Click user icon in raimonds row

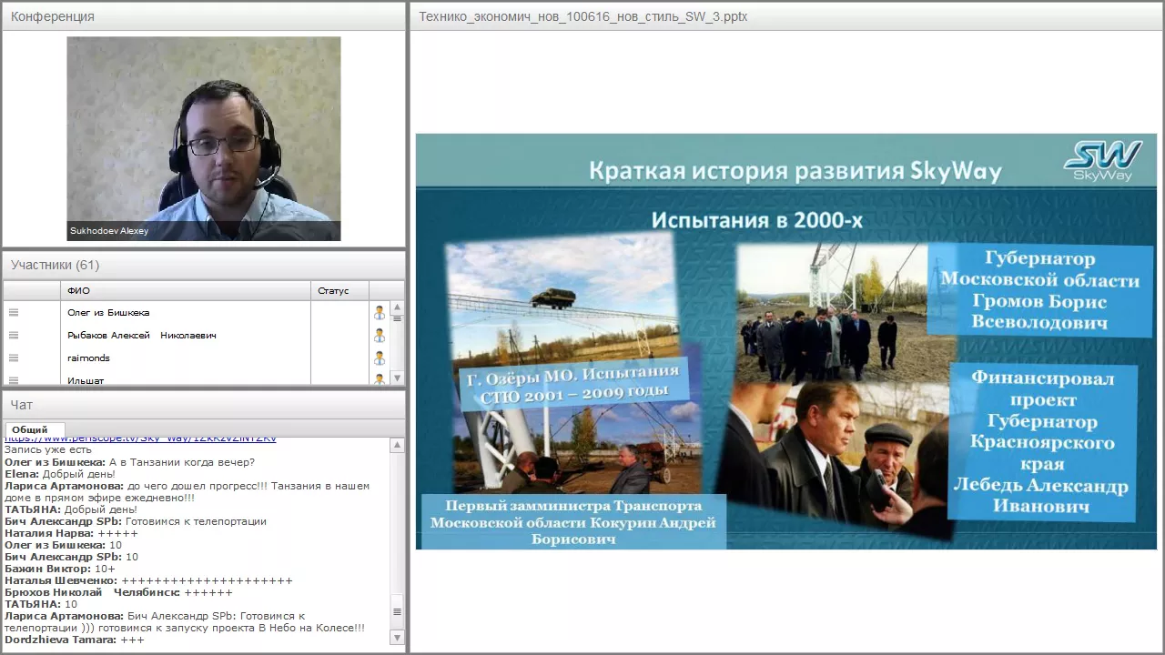pos(380,358)
